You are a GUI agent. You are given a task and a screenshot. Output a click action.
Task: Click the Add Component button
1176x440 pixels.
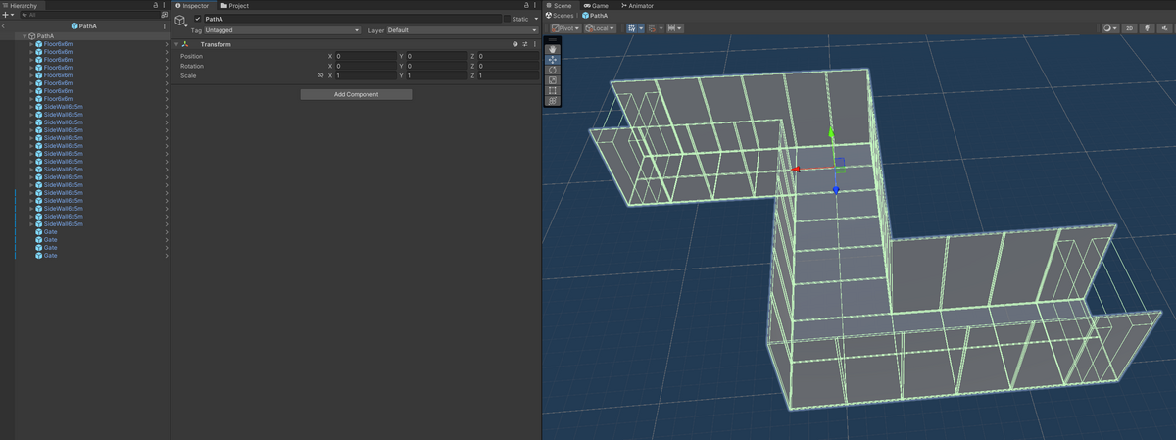pos(356,94)
